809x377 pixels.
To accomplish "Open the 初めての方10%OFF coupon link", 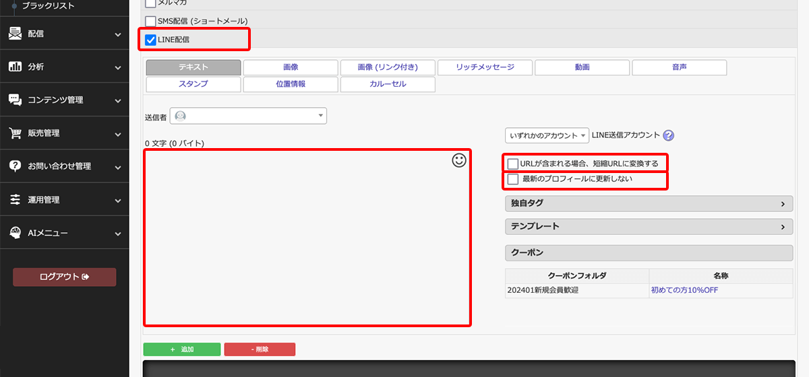I will [684, 290].
